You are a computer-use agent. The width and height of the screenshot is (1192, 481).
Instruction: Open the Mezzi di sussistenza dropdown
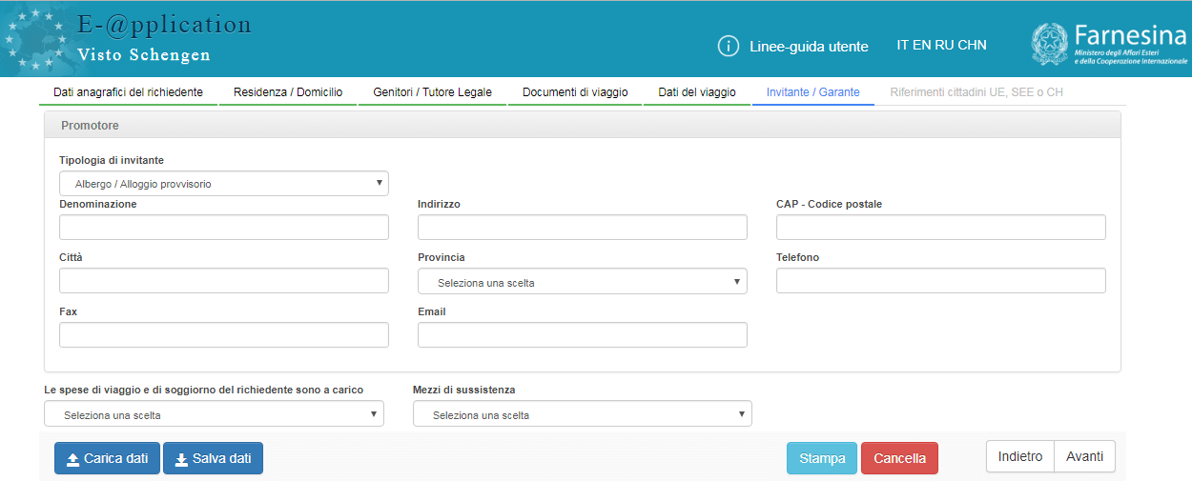583,413
